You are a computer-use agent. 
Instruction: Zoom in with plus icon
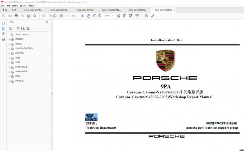tap(99, 16)
